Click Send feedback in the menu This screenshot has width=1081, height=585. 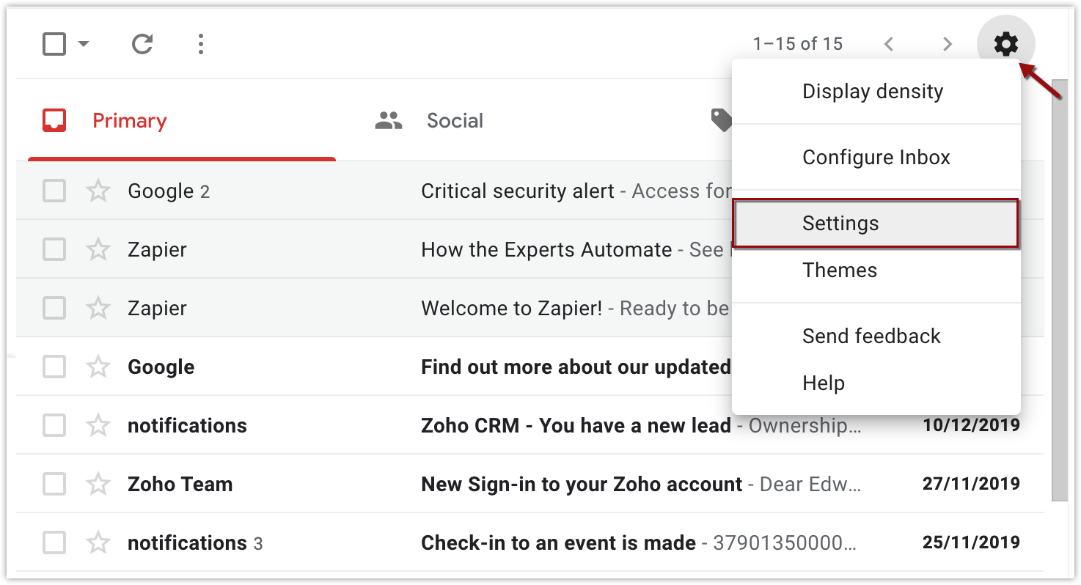(x=871, y=336)
